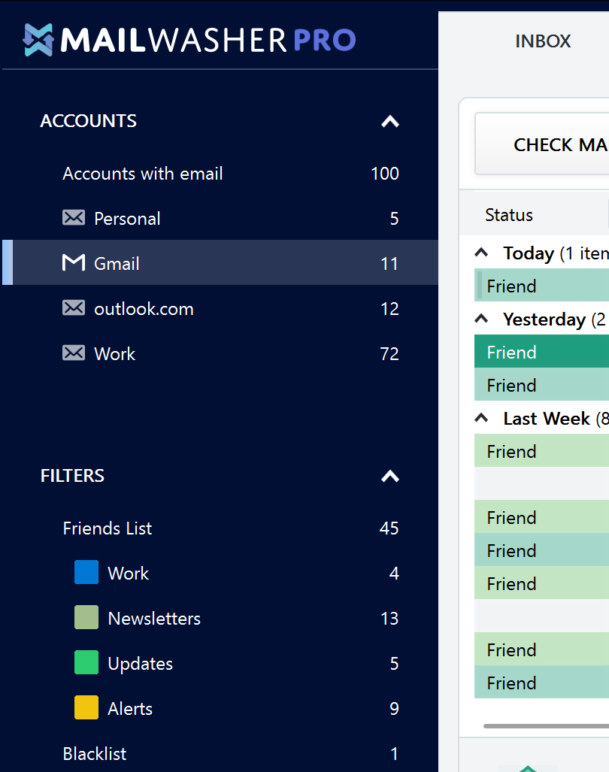Collapse the FILTERS section chevron
The image size is (609, 772).
390,476
